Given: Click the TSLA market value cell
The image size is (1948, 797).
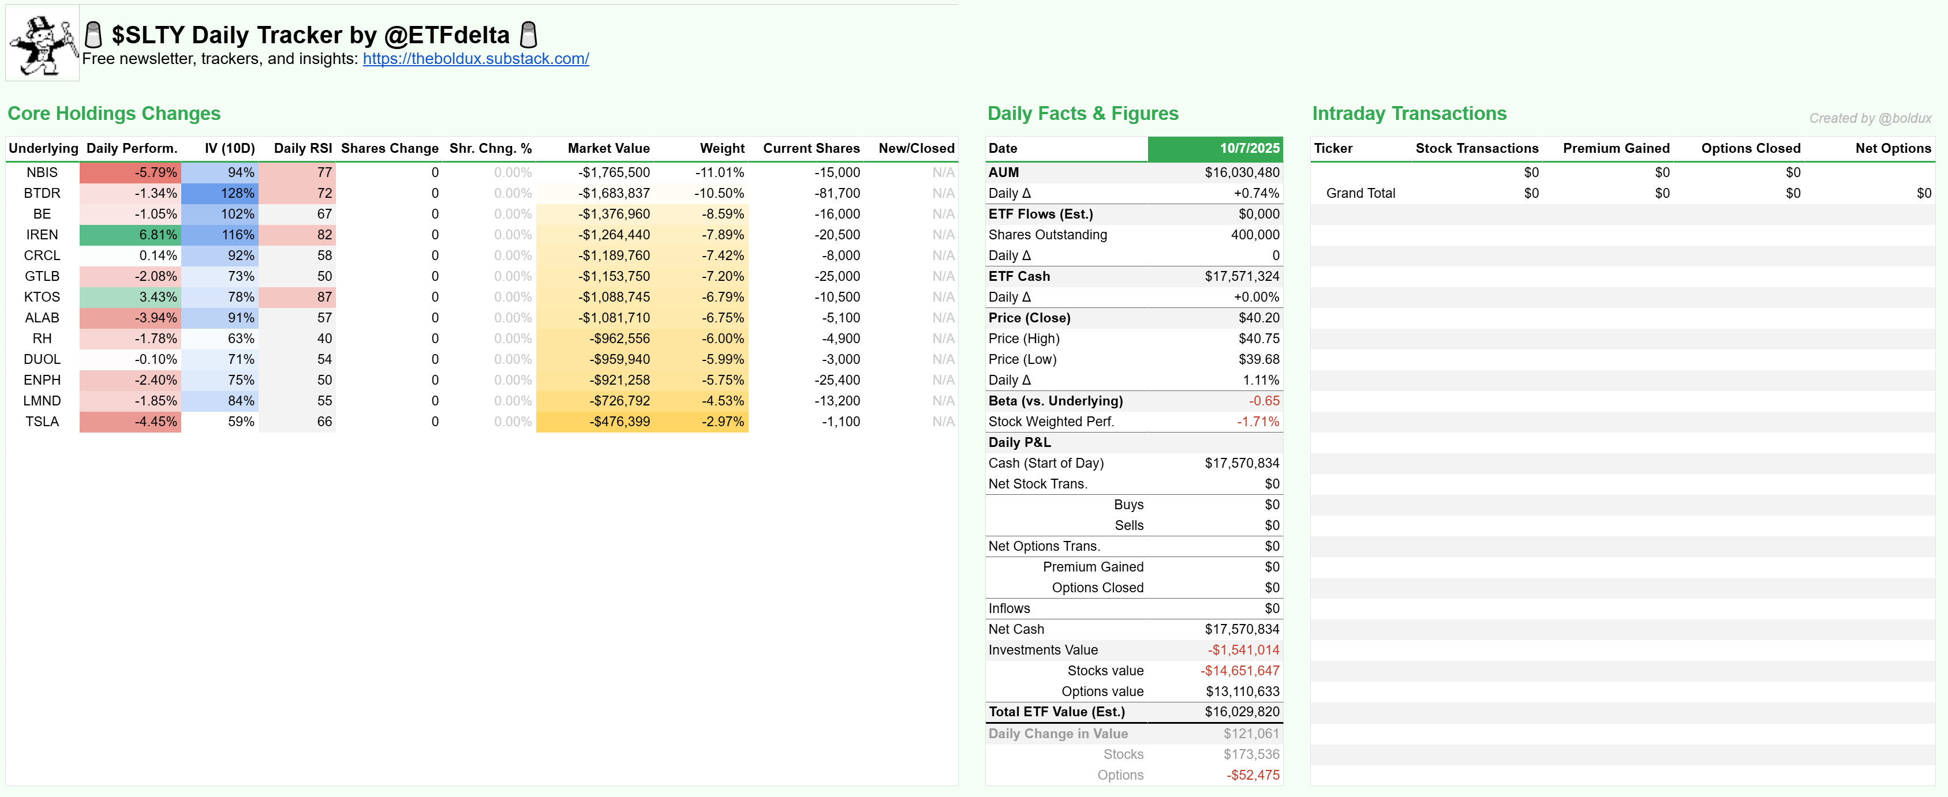Looking at the screenshot, I should pyautogui.click(x=620, y=422).
